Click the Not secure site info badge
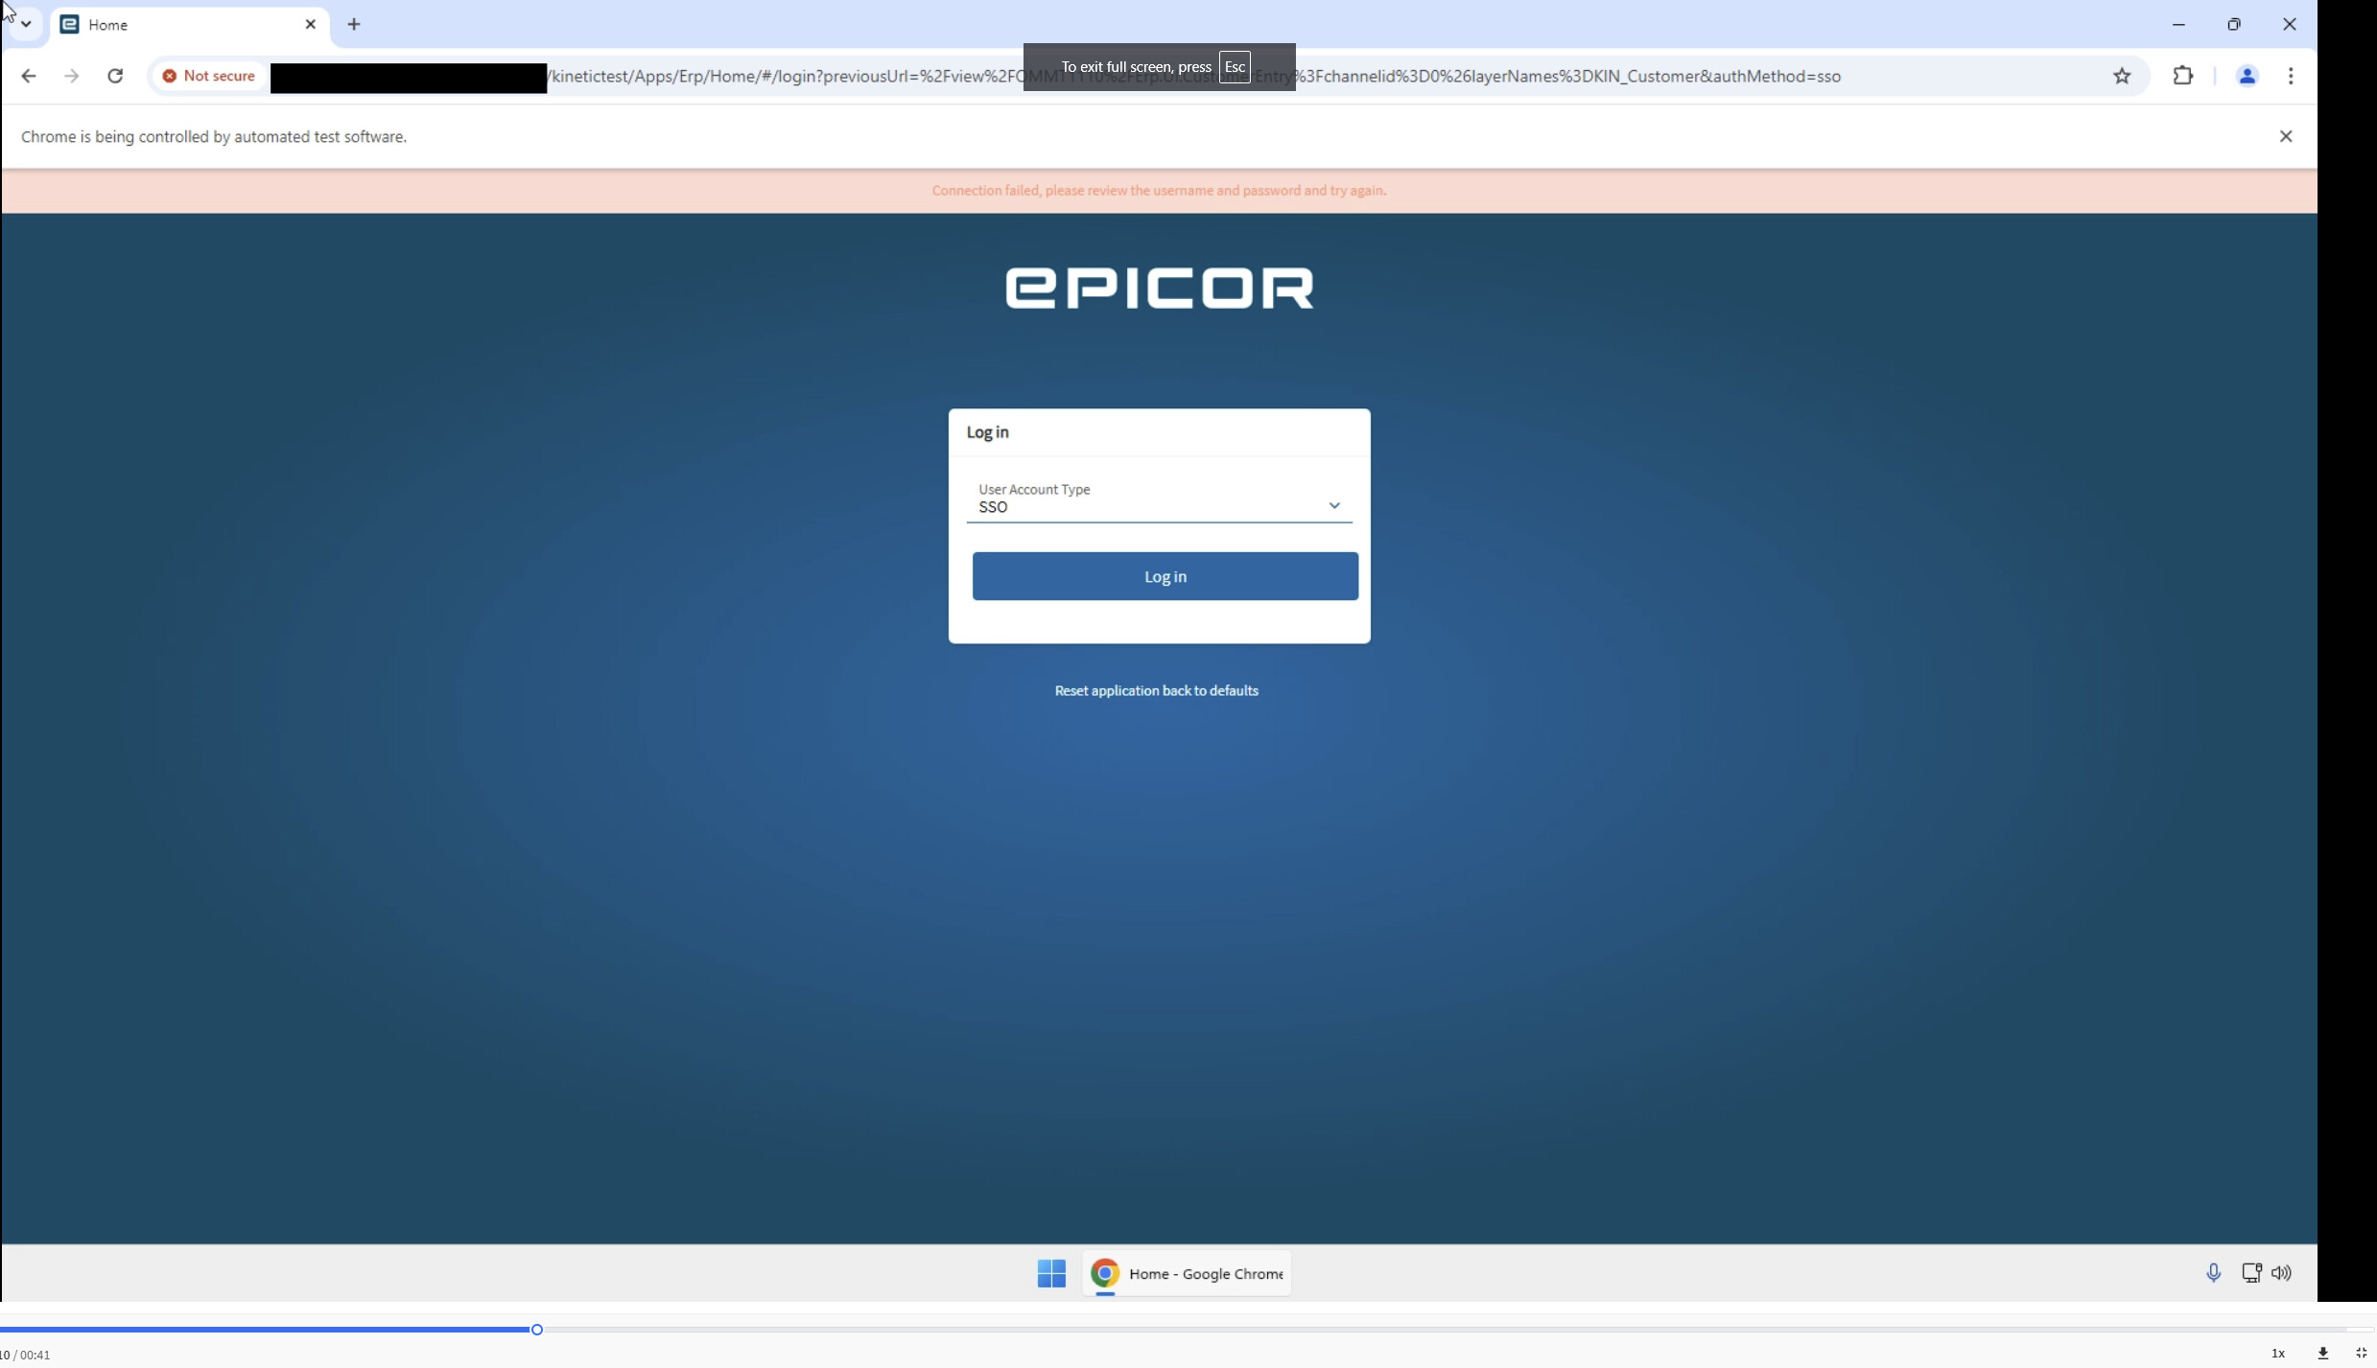This screenshot has width=2377, height=1368. point(209,76)
